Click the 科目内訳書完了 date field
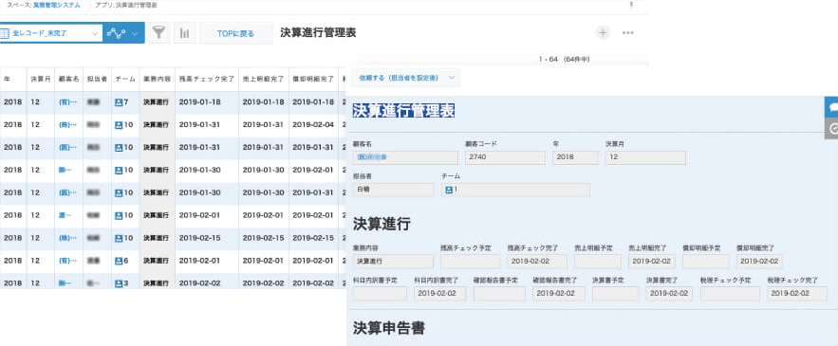 pyautogui.click(x=439, y=294)
